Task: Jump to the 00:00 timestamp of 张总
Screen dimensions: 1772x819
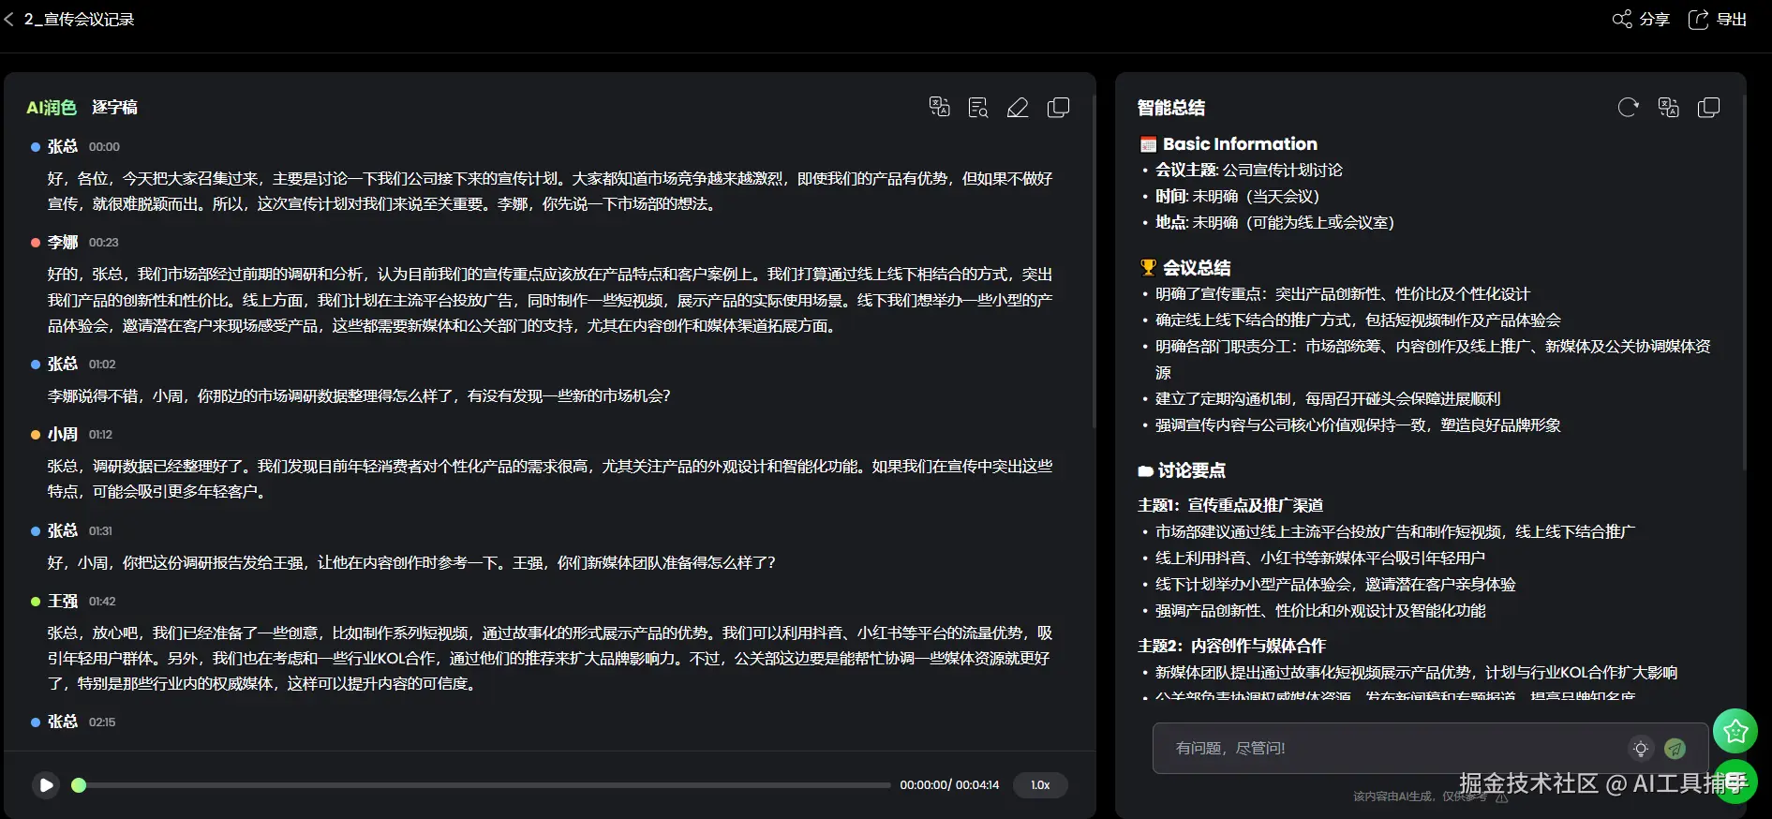Action: point(104,147)
